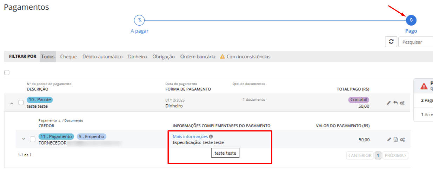This screenshot has height=169, width=433.
Task: Click the TOTAL PAGO (R$) column header
Action: click(353, 89)
